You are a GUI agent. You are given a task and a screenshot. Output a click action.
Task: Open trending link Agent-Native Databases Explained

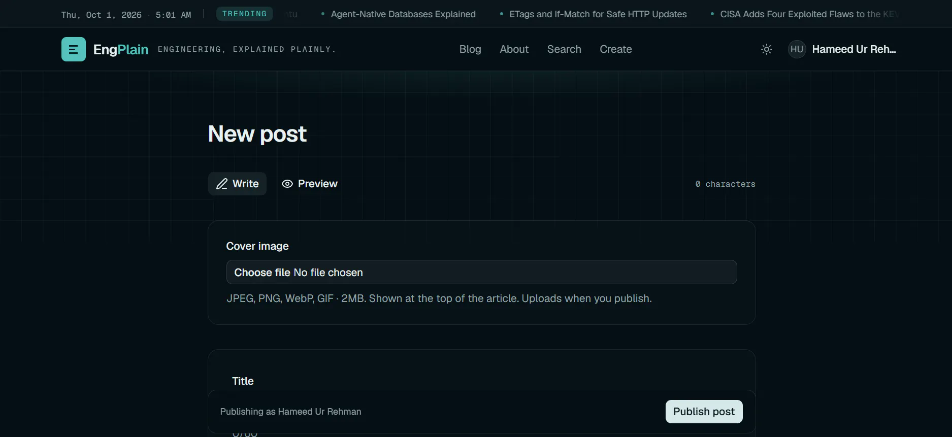(x=403, y=14)
